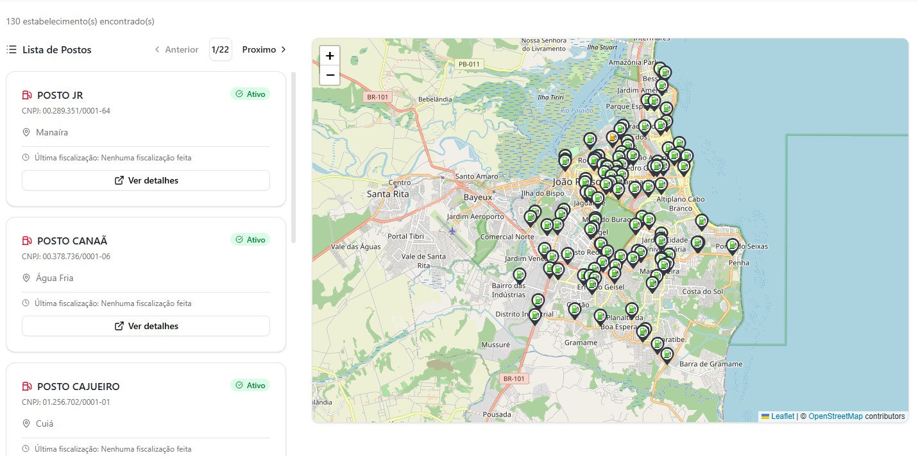
Task: Click the fuel pump icon of POSTO CAJUEIRO
Action: 27,387
